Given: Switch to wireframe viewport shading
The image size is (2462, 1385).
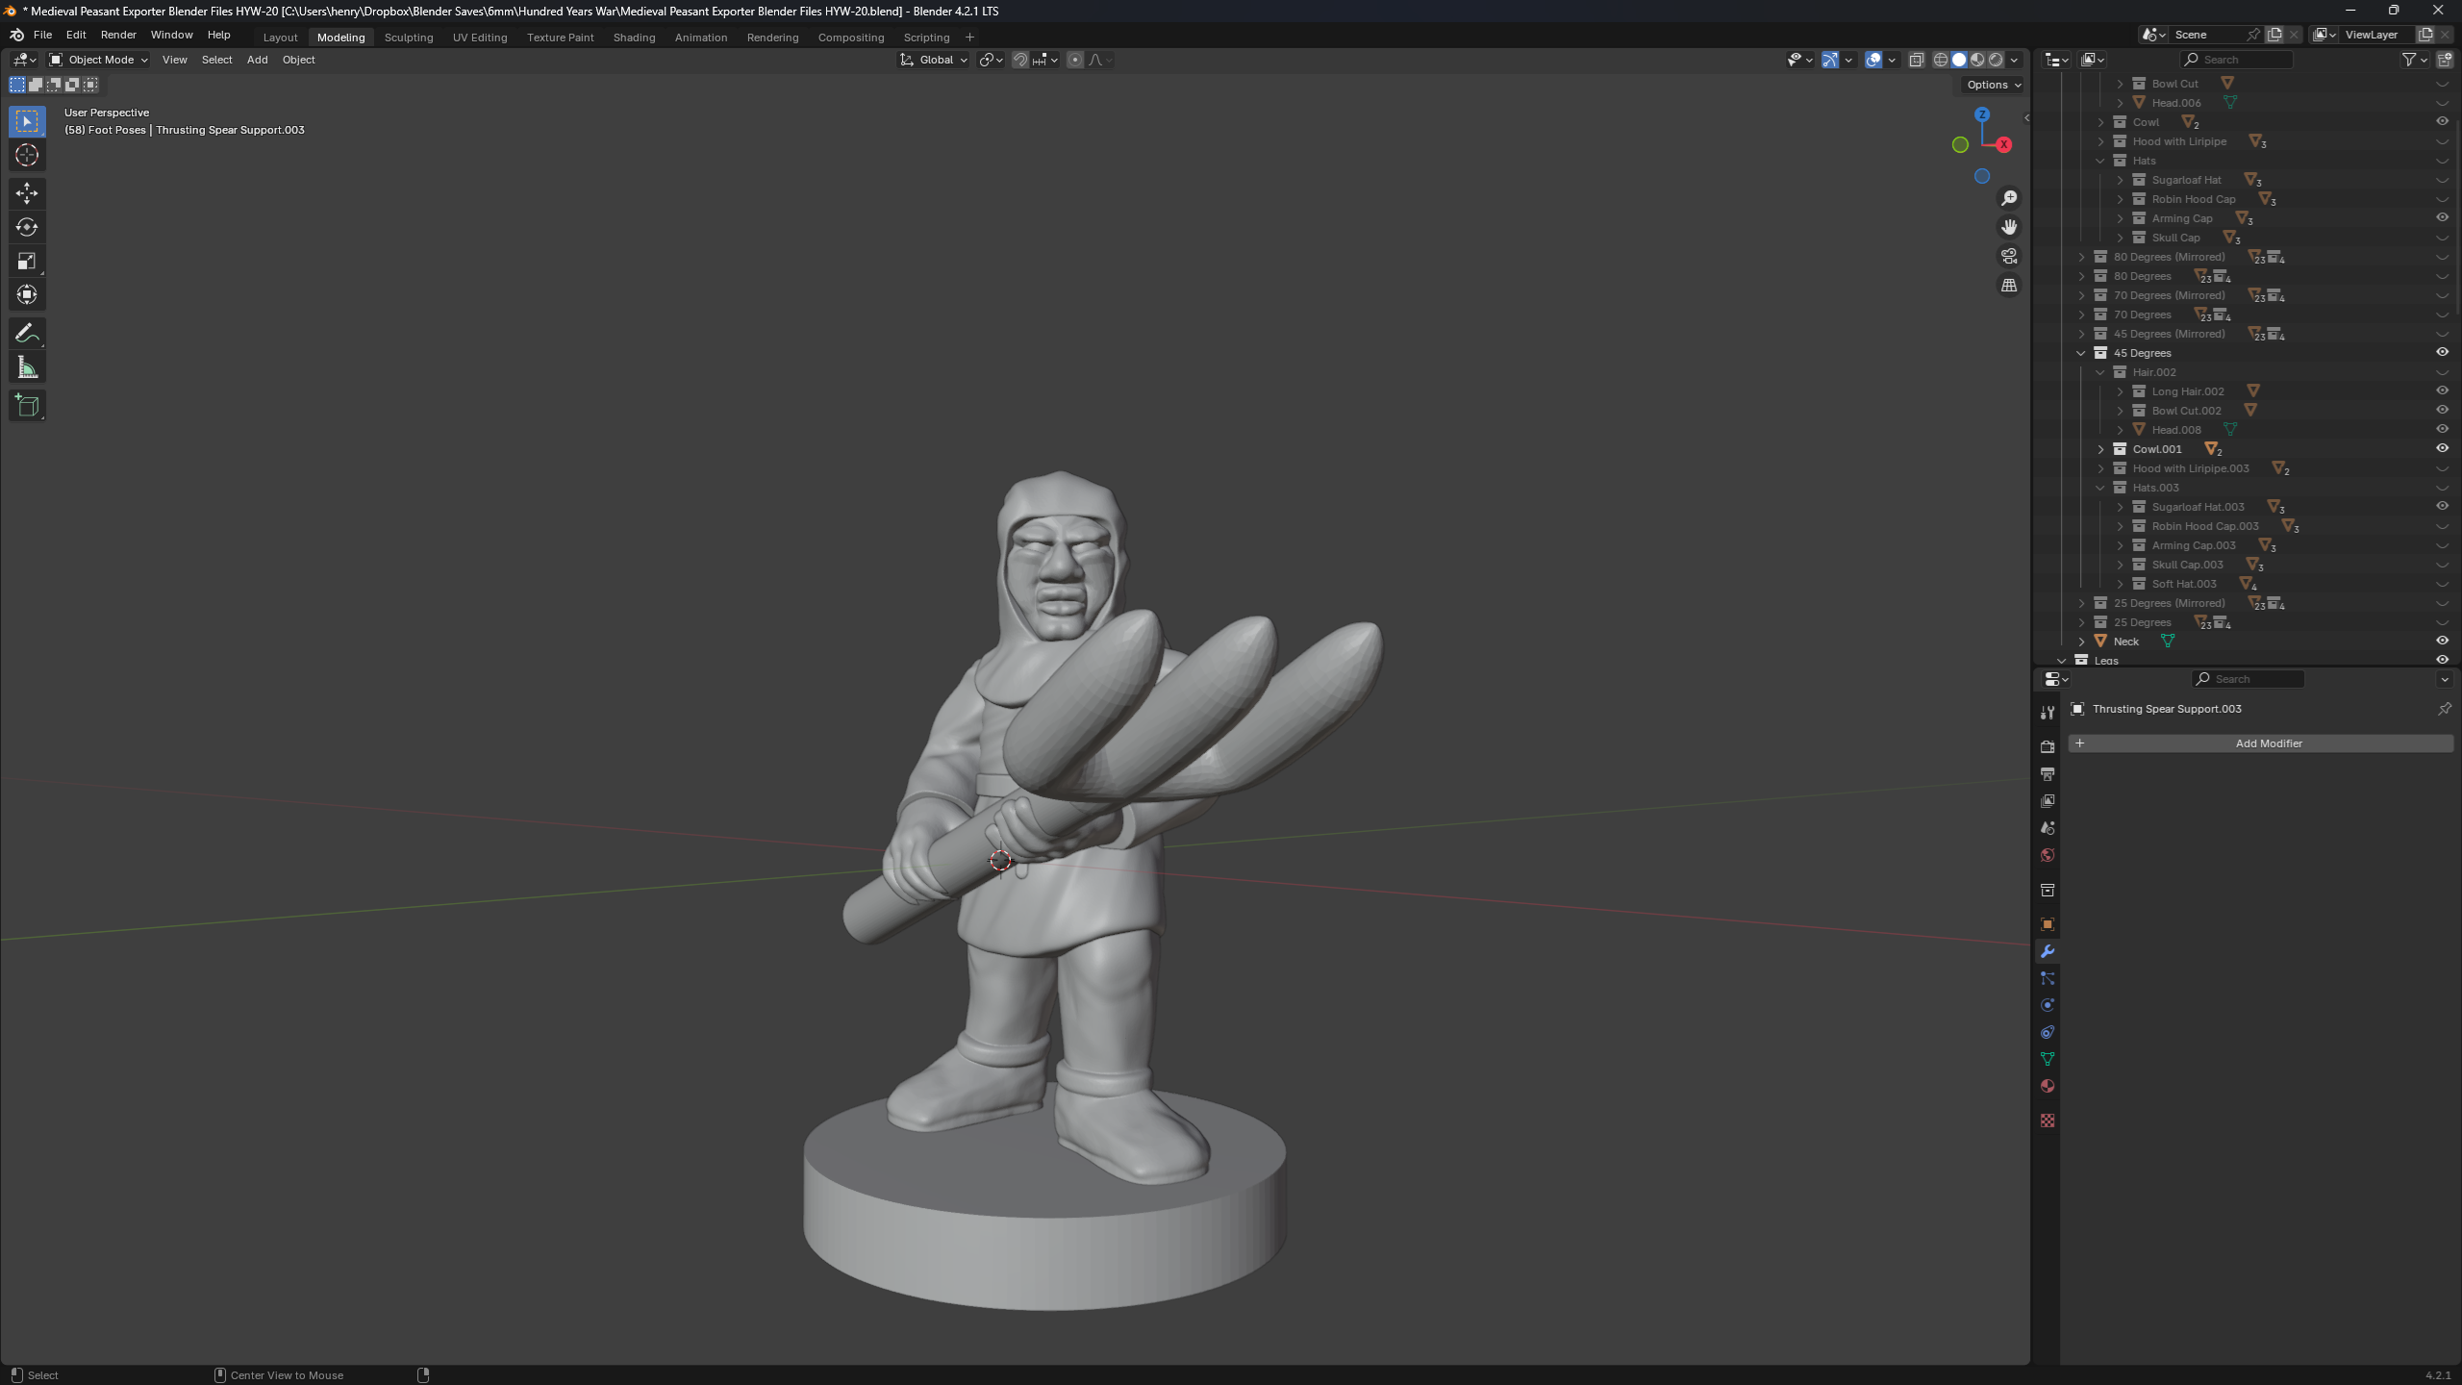Looking at the screenshot, I should point(1941,60).
